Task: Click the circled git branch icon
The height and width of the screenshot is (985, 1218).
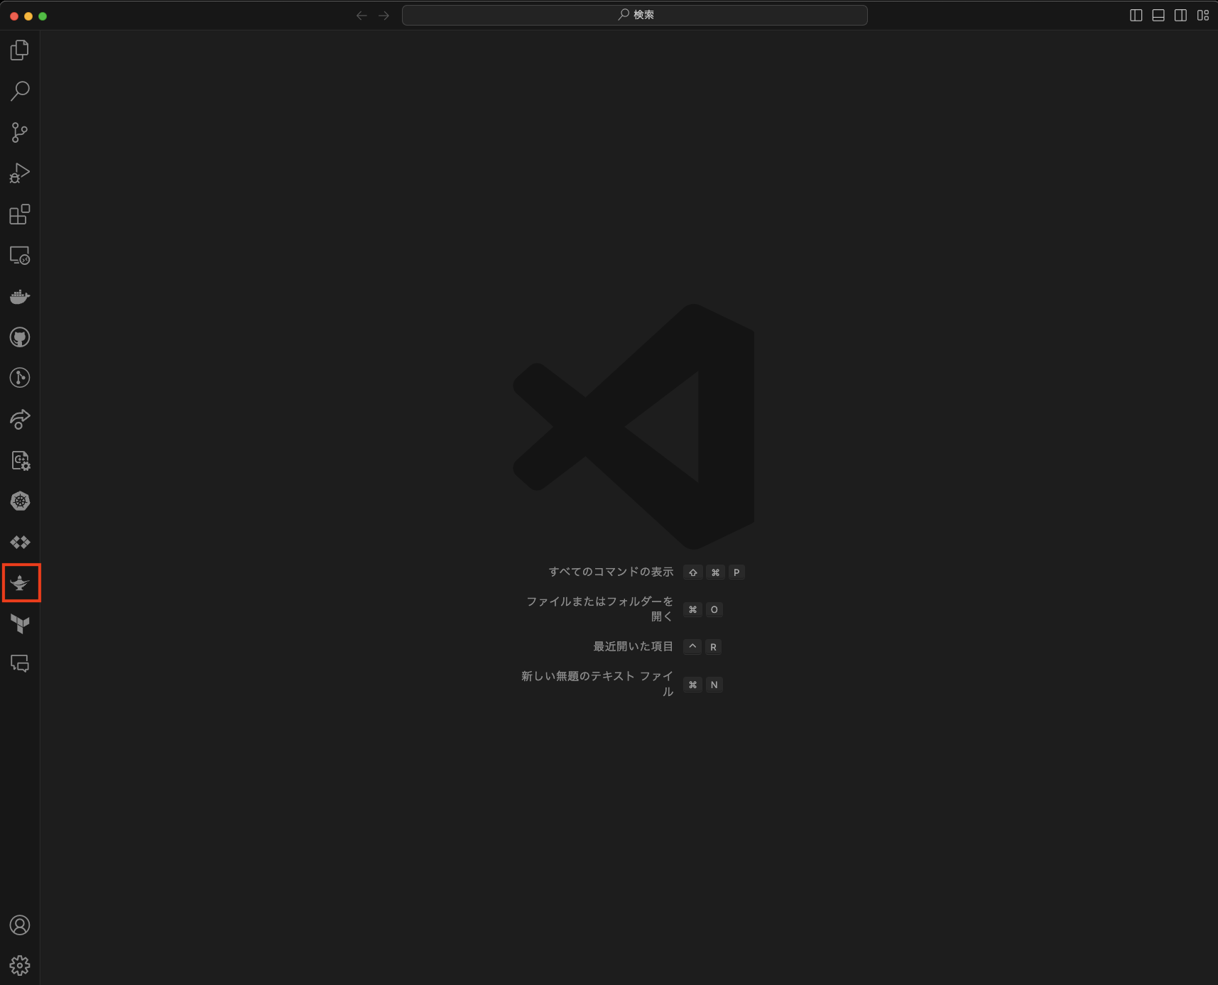Action: tap(20, 378)
